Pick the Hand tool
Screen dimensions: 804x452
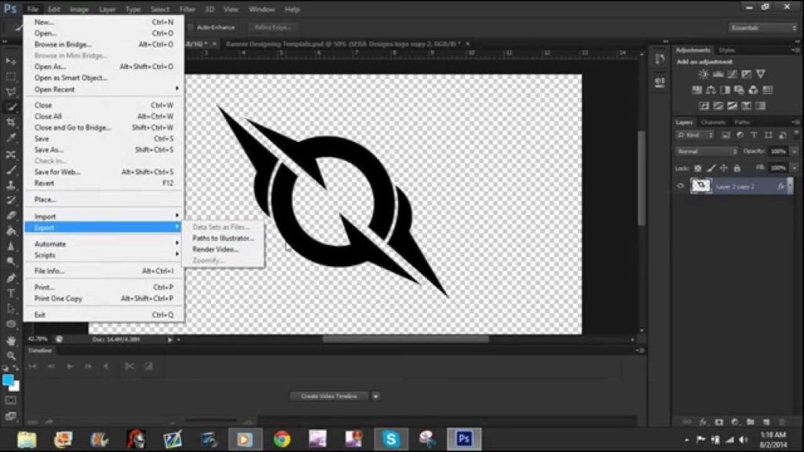[x=11, y=341]
